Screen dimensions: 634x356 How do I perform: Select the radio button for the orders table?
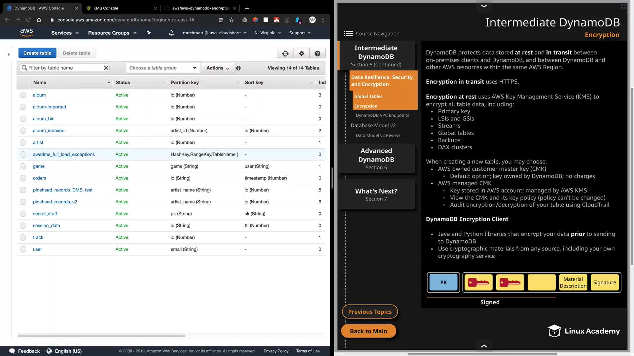click(23, 178)
